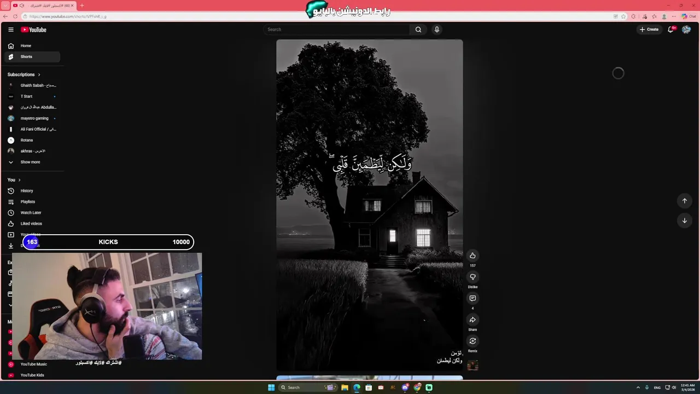Switch ENG input language in tray
The image size is (700, 394).
(657, 387)
